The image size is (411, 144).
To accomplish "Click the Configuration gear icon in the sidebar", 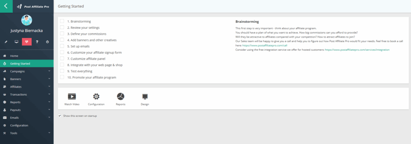I will tap(5, 126).
